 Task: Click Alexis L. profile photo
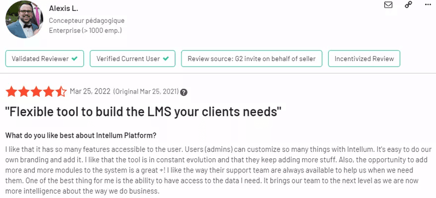(24, 20)
